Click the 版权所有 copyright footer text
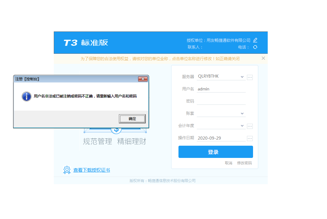The height and width of the screenshot is (219, 327). click(163, 181)
